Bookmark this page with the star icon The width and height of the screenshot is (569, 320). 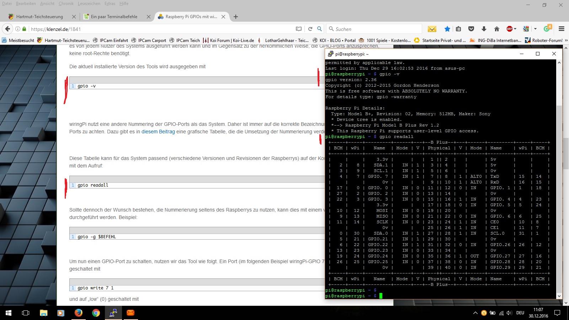coord(447,29)
